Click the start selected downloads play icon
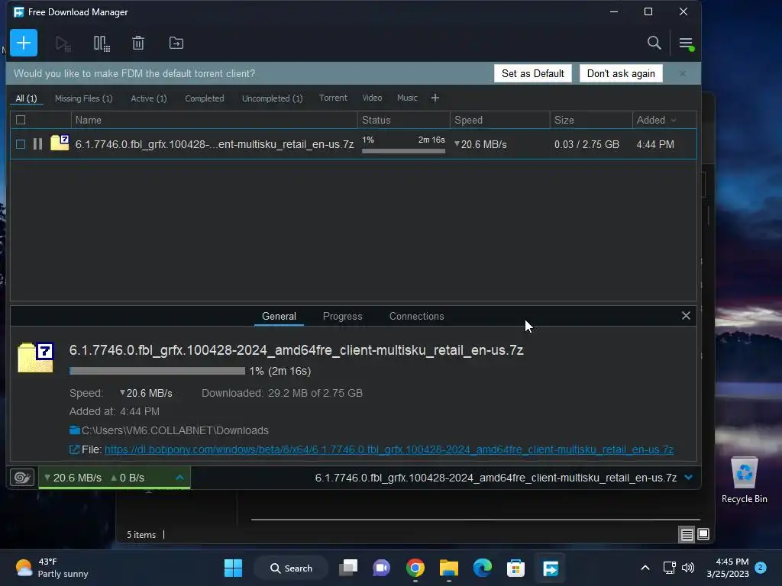This screenshot has width=782, height=586. pyautogui.click(x=63, y=43)
